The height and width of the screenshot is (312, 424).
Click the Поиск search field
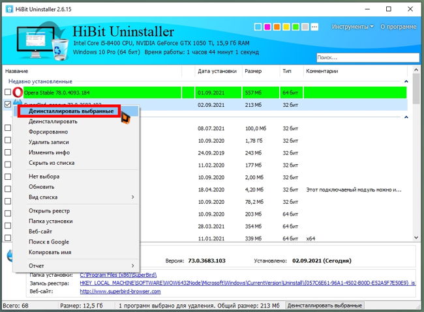pos(368,57)
